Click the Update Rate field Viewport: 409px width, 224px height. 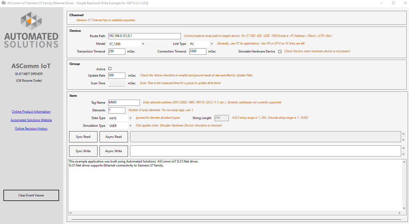117,76
